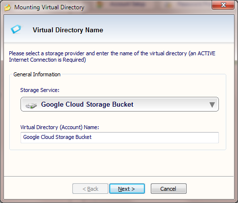Open the Storage Service dropdown arrow
Viewport: 238px width, 203px height.
212,105
